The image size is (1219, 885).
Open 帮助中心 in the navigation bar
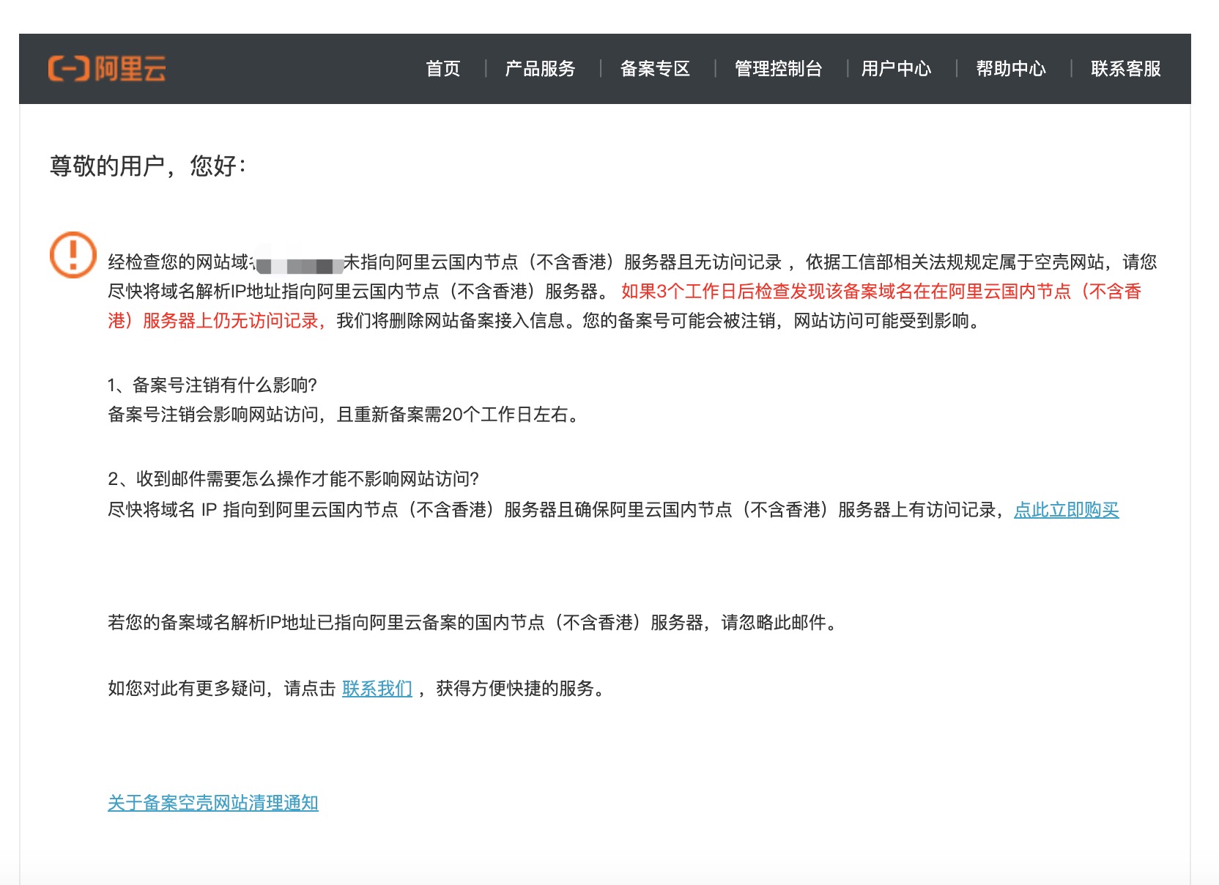[x=1011, y=69]
